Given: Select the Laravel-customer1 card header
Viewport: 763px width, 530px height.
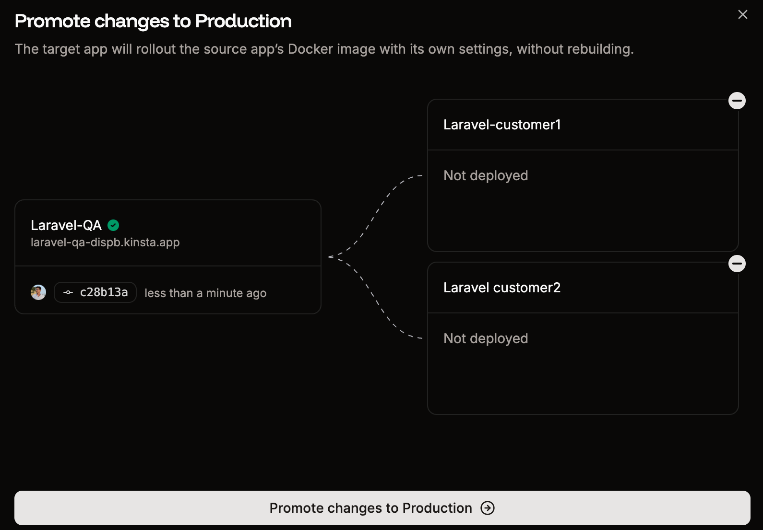Looking at the screenshot, I should 582,125.
